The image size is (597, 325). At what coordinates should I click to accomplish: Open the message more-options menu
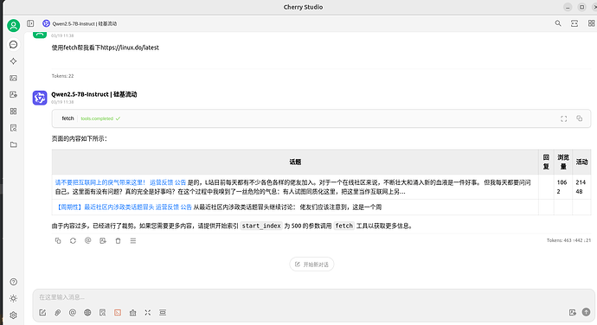pyautogui.click(x=133, y=240)
